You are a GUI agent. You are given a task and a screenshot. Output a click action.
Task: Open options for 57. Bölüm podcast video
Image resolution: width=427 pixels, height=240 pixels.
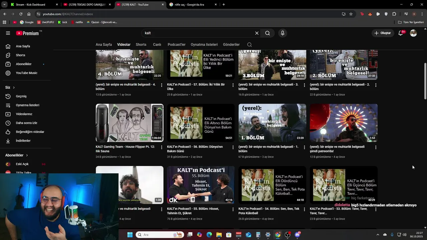point(233,85)
